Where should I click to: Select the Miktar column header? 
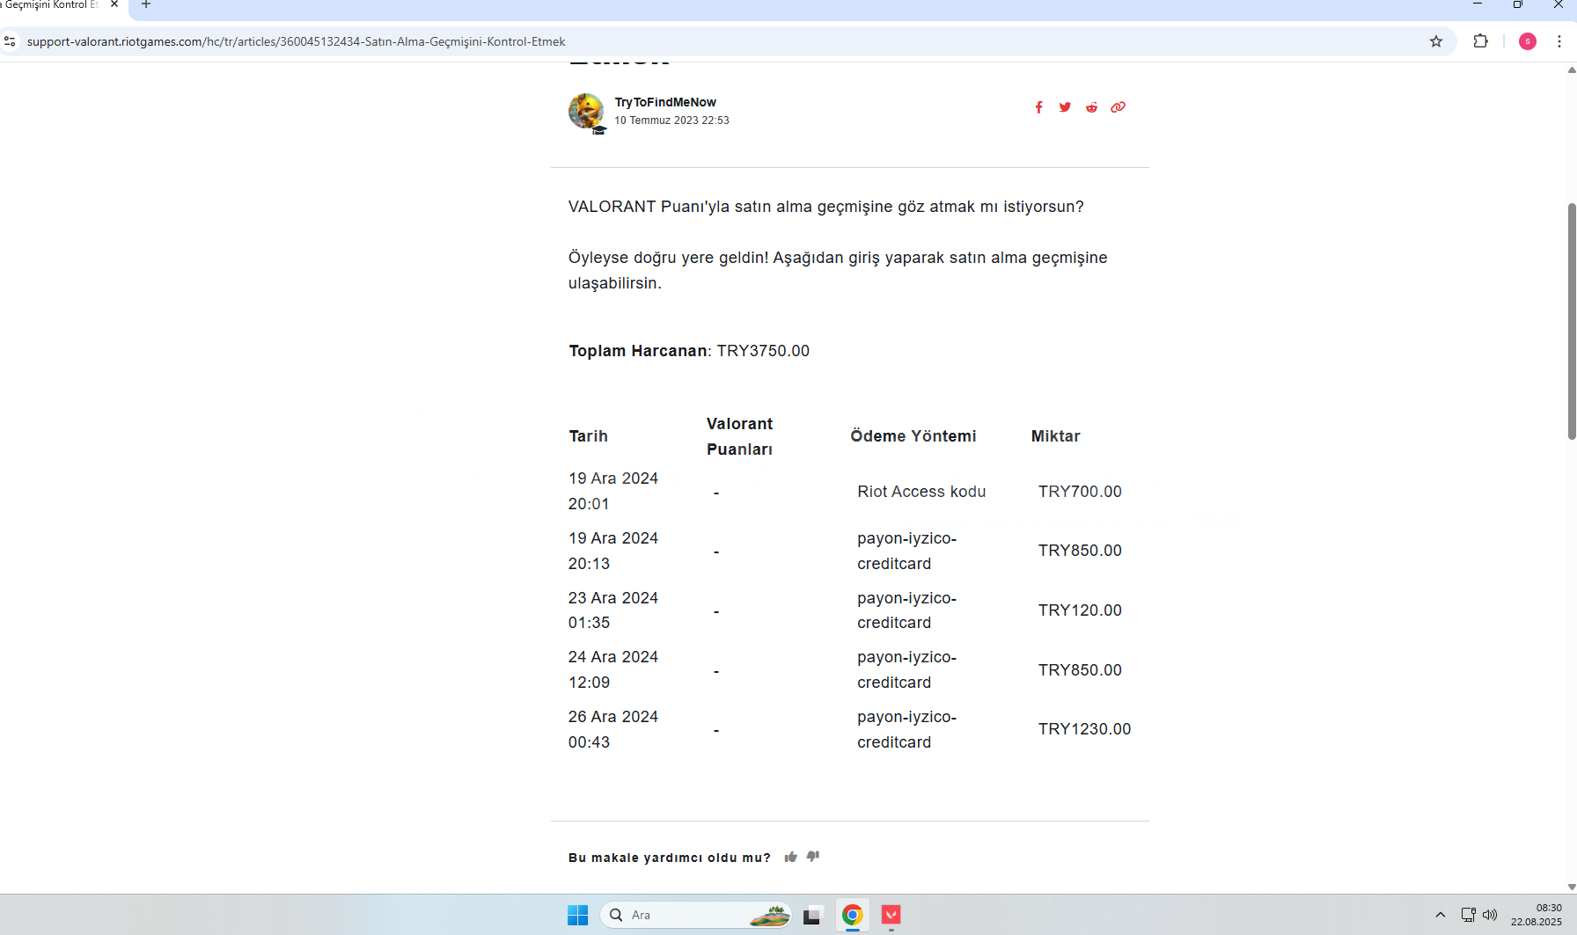[1055, 436]
